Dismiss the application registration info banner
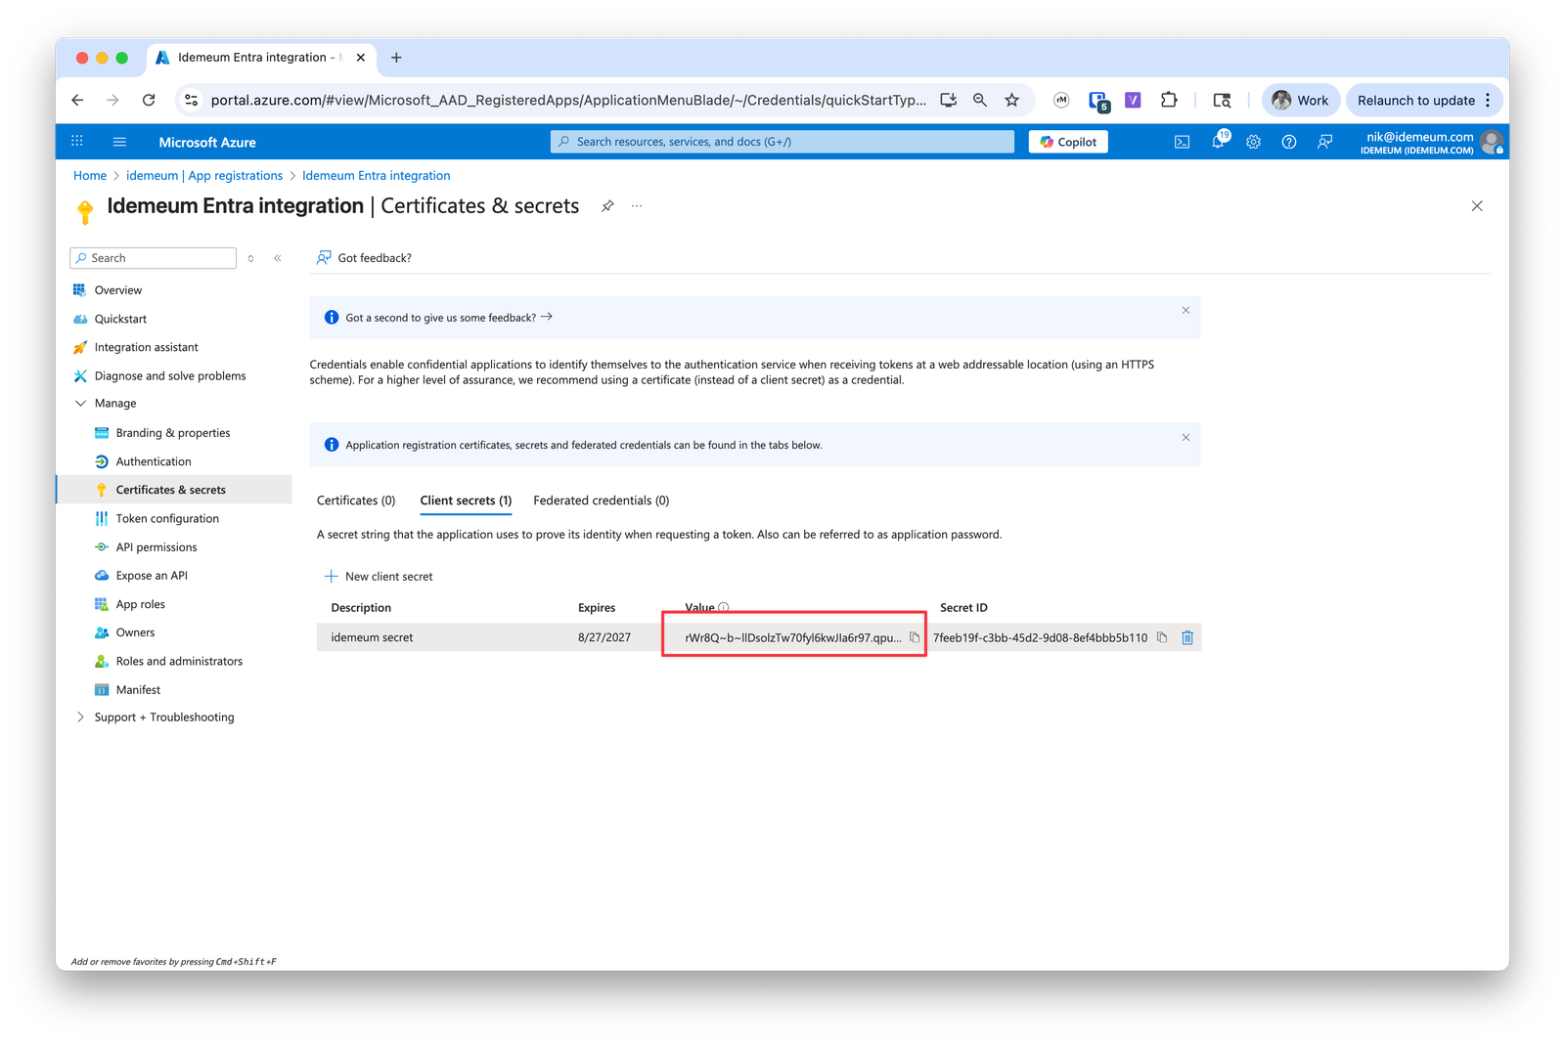1565x1044 pixels. tap(1185, 437)
